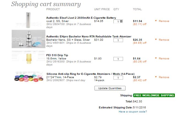Click the keypad icon in iJust 2 quantity box
This screenshot has height=115, width=182.
click(x=121, y=21)
